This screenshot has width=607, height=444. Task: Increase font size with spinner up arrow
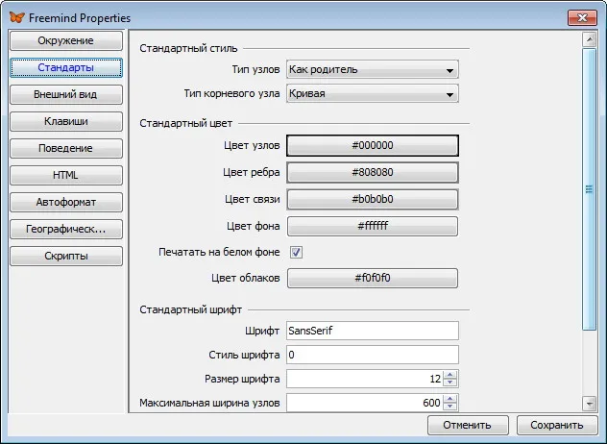pyautogui.click(x=449, y=375)
